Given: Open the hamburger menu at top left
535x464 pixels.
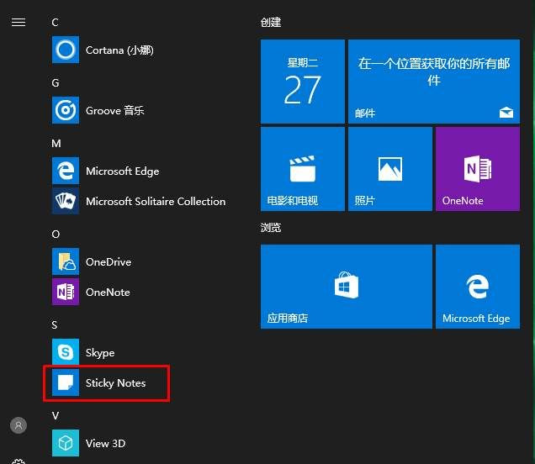Looking at the screenshot, I should 18,23.
